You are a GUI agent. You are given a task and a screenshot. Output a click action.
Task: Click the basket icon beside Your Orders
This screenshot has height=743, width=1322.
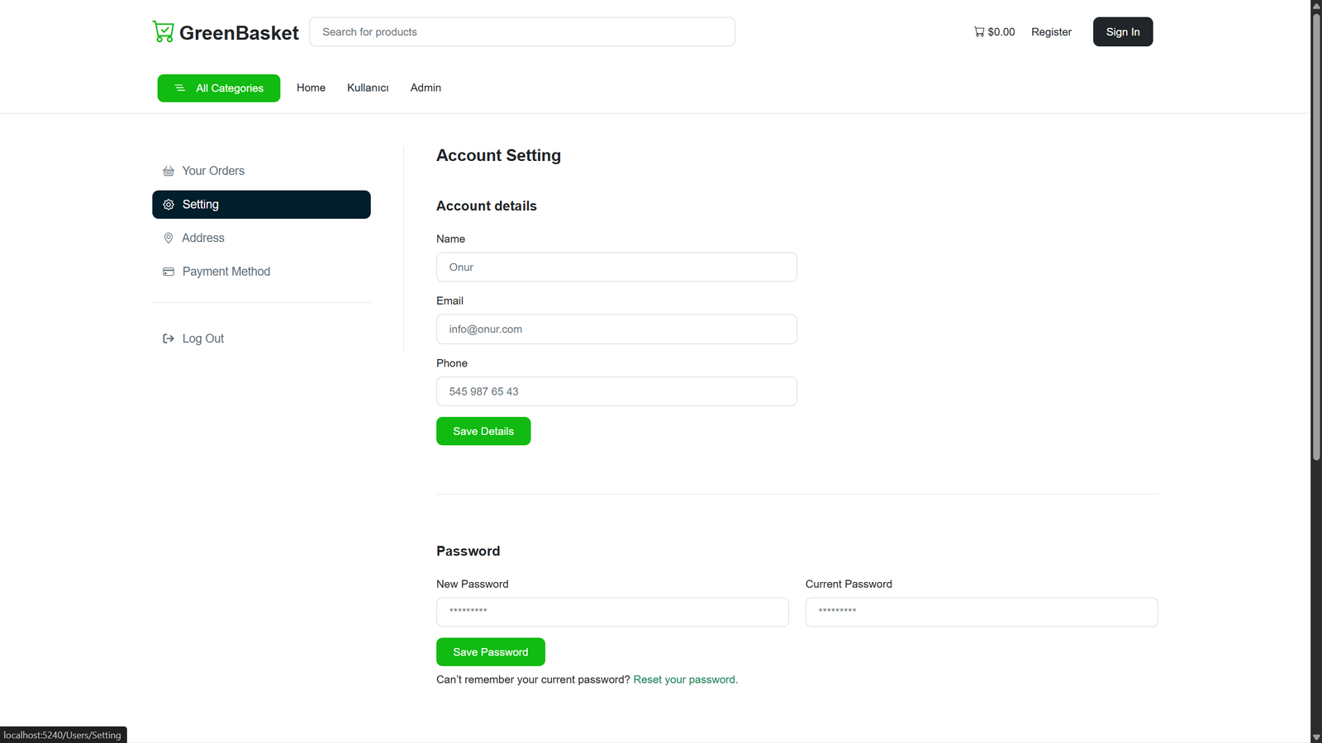(169, 171)
